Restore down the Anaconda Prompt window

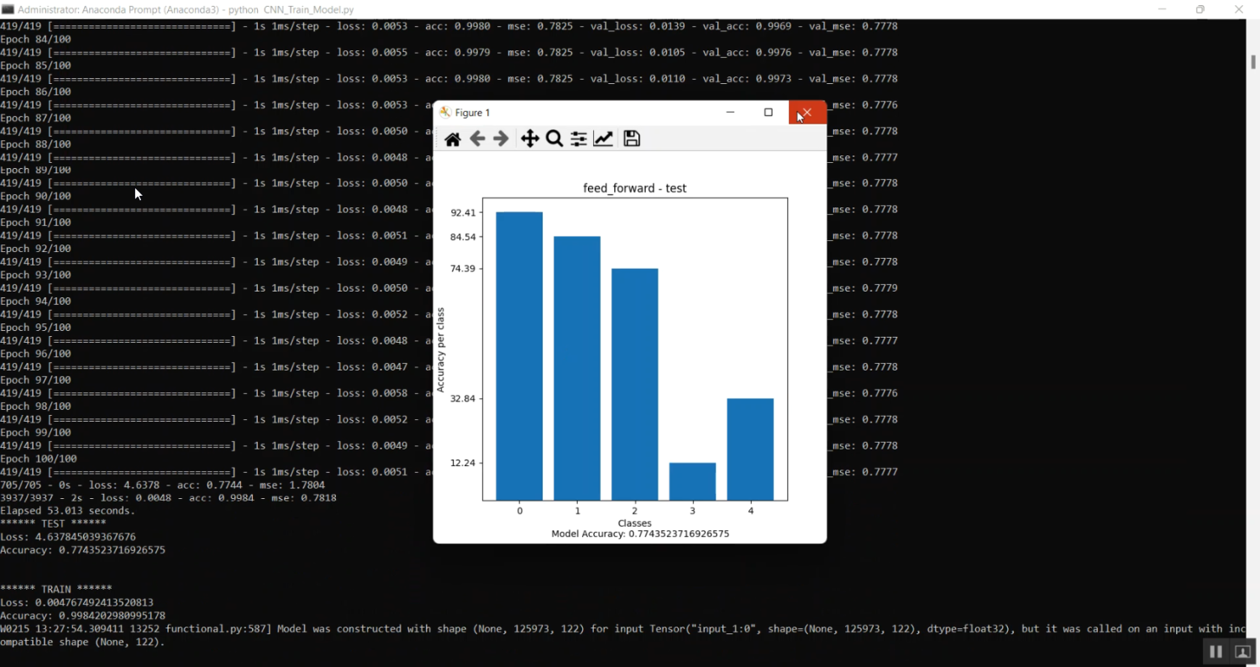click(1200, 9)
